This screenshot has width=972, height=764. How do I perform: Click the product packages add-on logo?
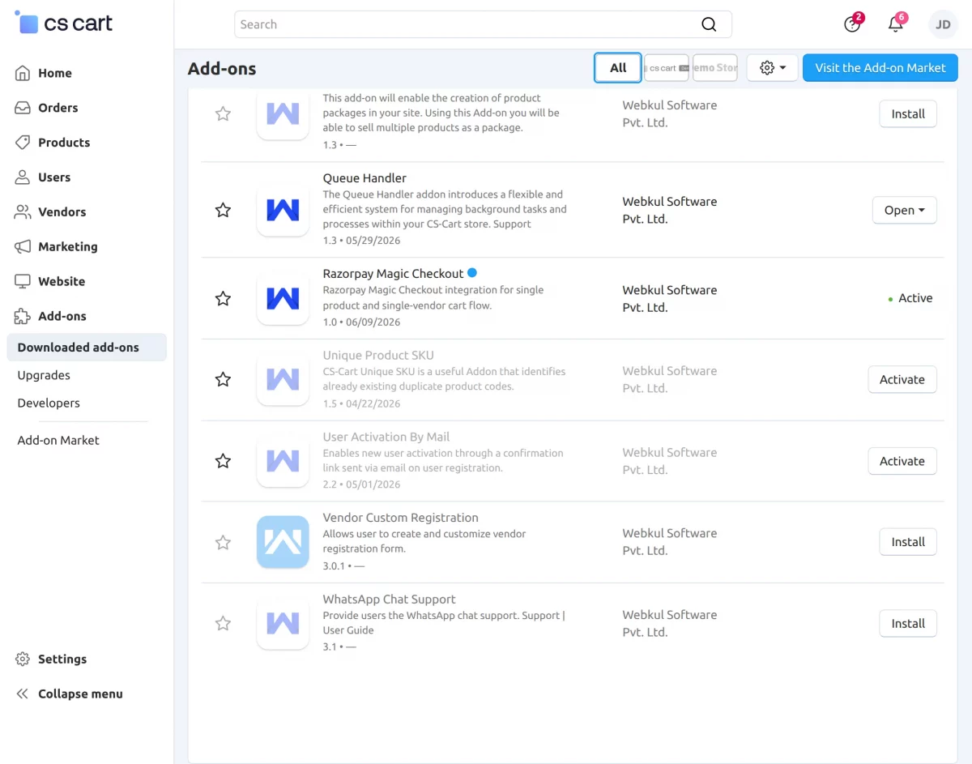click(x=283, y=113)
